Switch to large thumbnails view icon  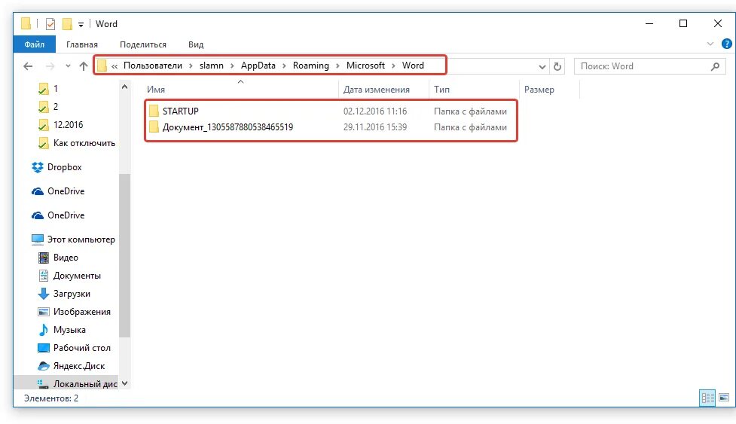pyautogui.click(x=724, y=398)
